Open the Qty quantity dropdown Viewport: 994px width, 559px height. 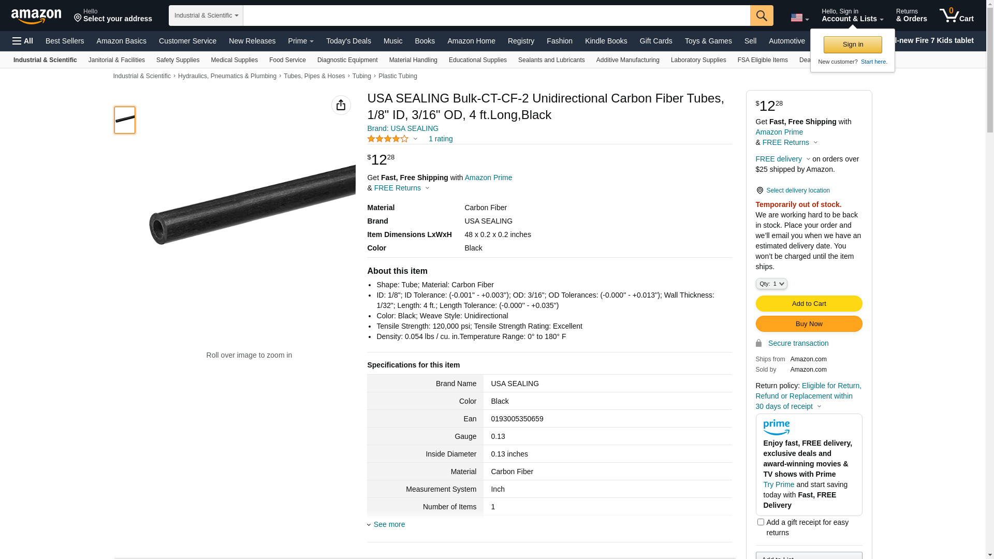coord(771,284)
